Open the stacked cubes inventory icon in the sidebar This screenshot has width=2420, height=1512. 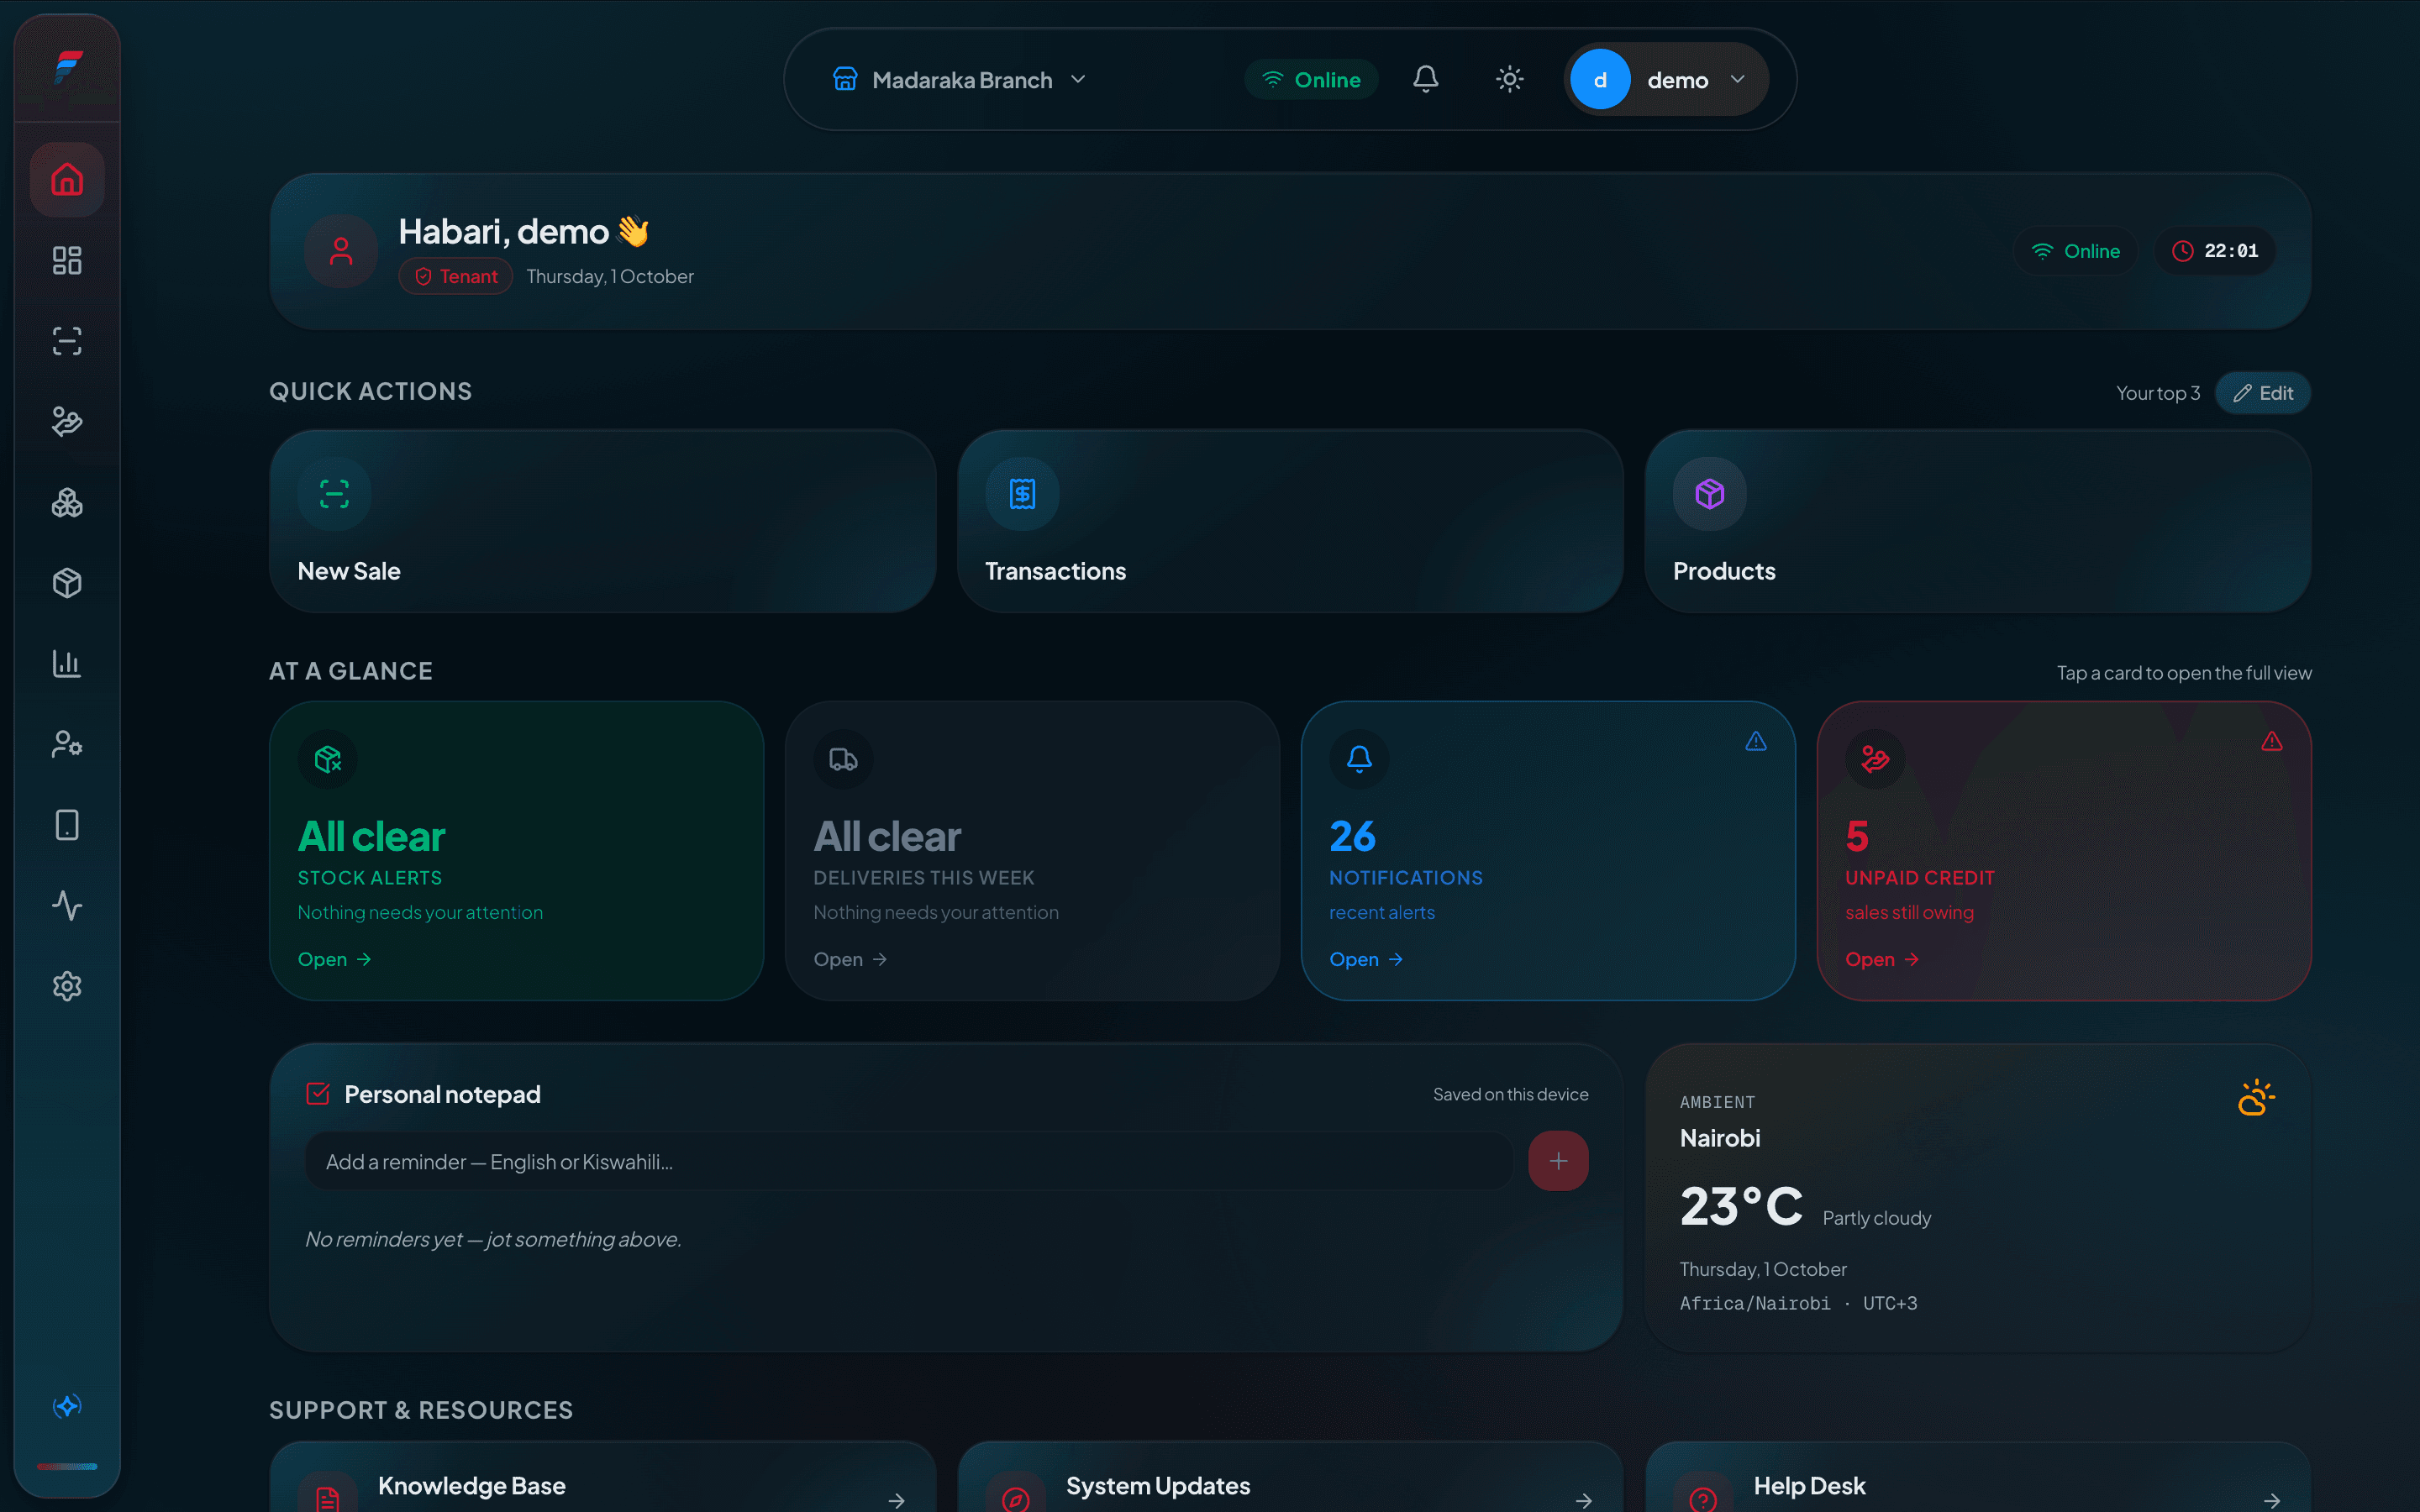tap(67, 503)
